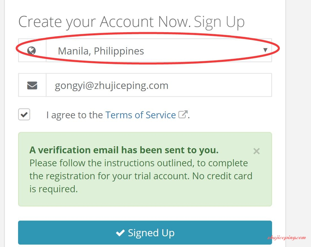Click the zhujiceping.com watermark logo

[287, 237]
